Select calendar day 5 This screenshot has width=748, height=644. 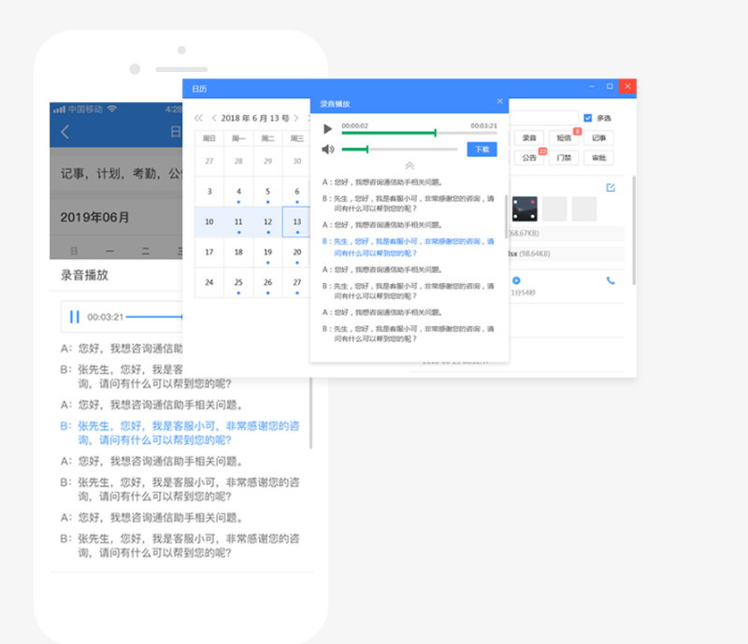point(267,192)
